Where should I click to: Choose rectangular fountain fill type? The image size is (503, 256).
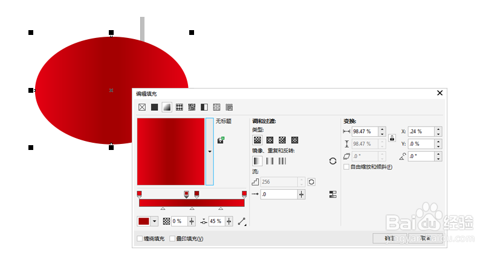pos(295,140)
